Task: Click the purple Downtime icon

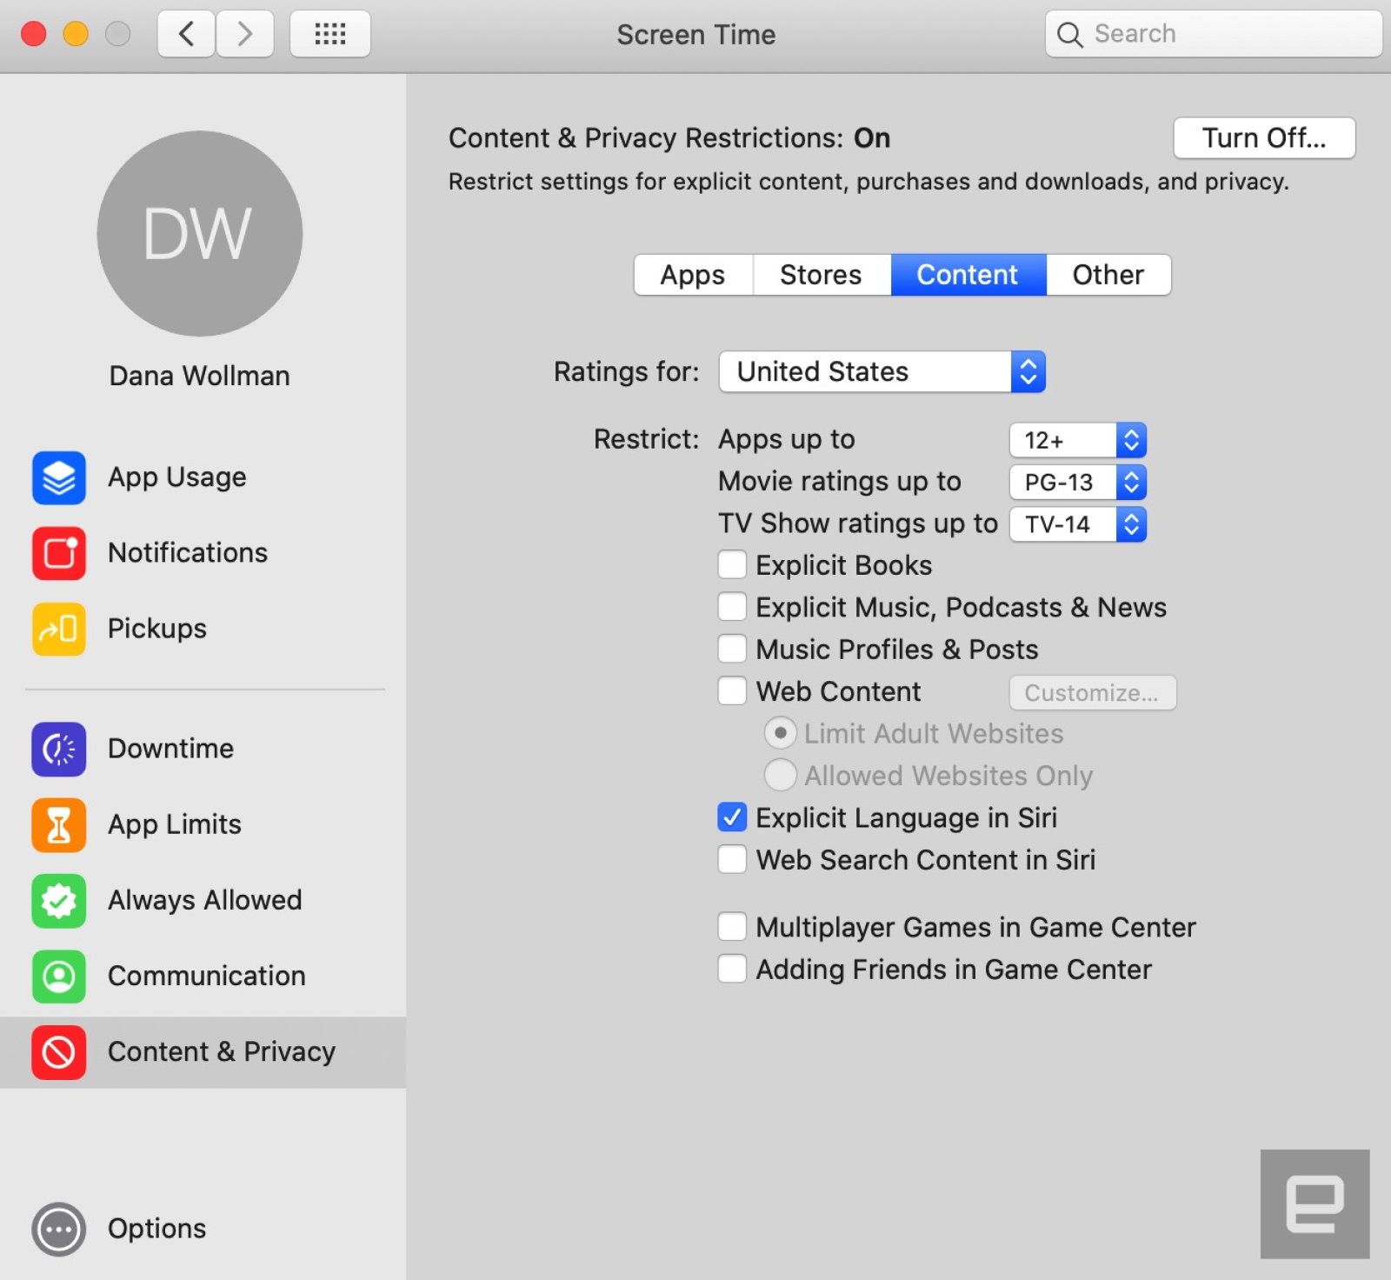Action: pos(59,749)
